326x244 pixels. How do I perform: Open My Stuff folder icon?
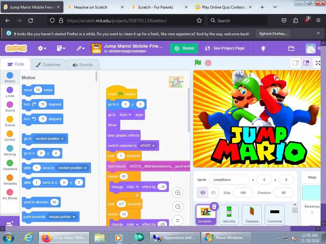(x=291, y=48)
